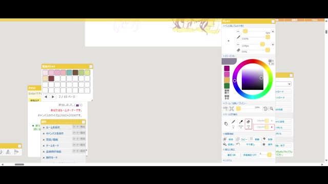Toggle the 手振補正 OFF stabilizer button

(x=250, y=155)
